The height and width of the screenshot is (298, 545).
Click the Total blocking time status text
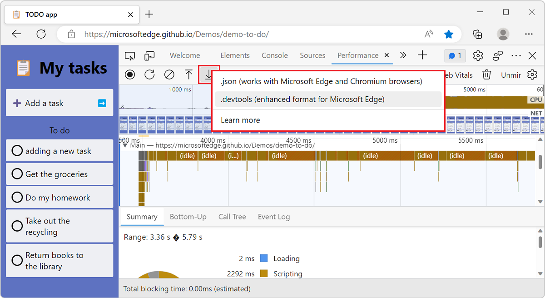[x=187, y=288]
